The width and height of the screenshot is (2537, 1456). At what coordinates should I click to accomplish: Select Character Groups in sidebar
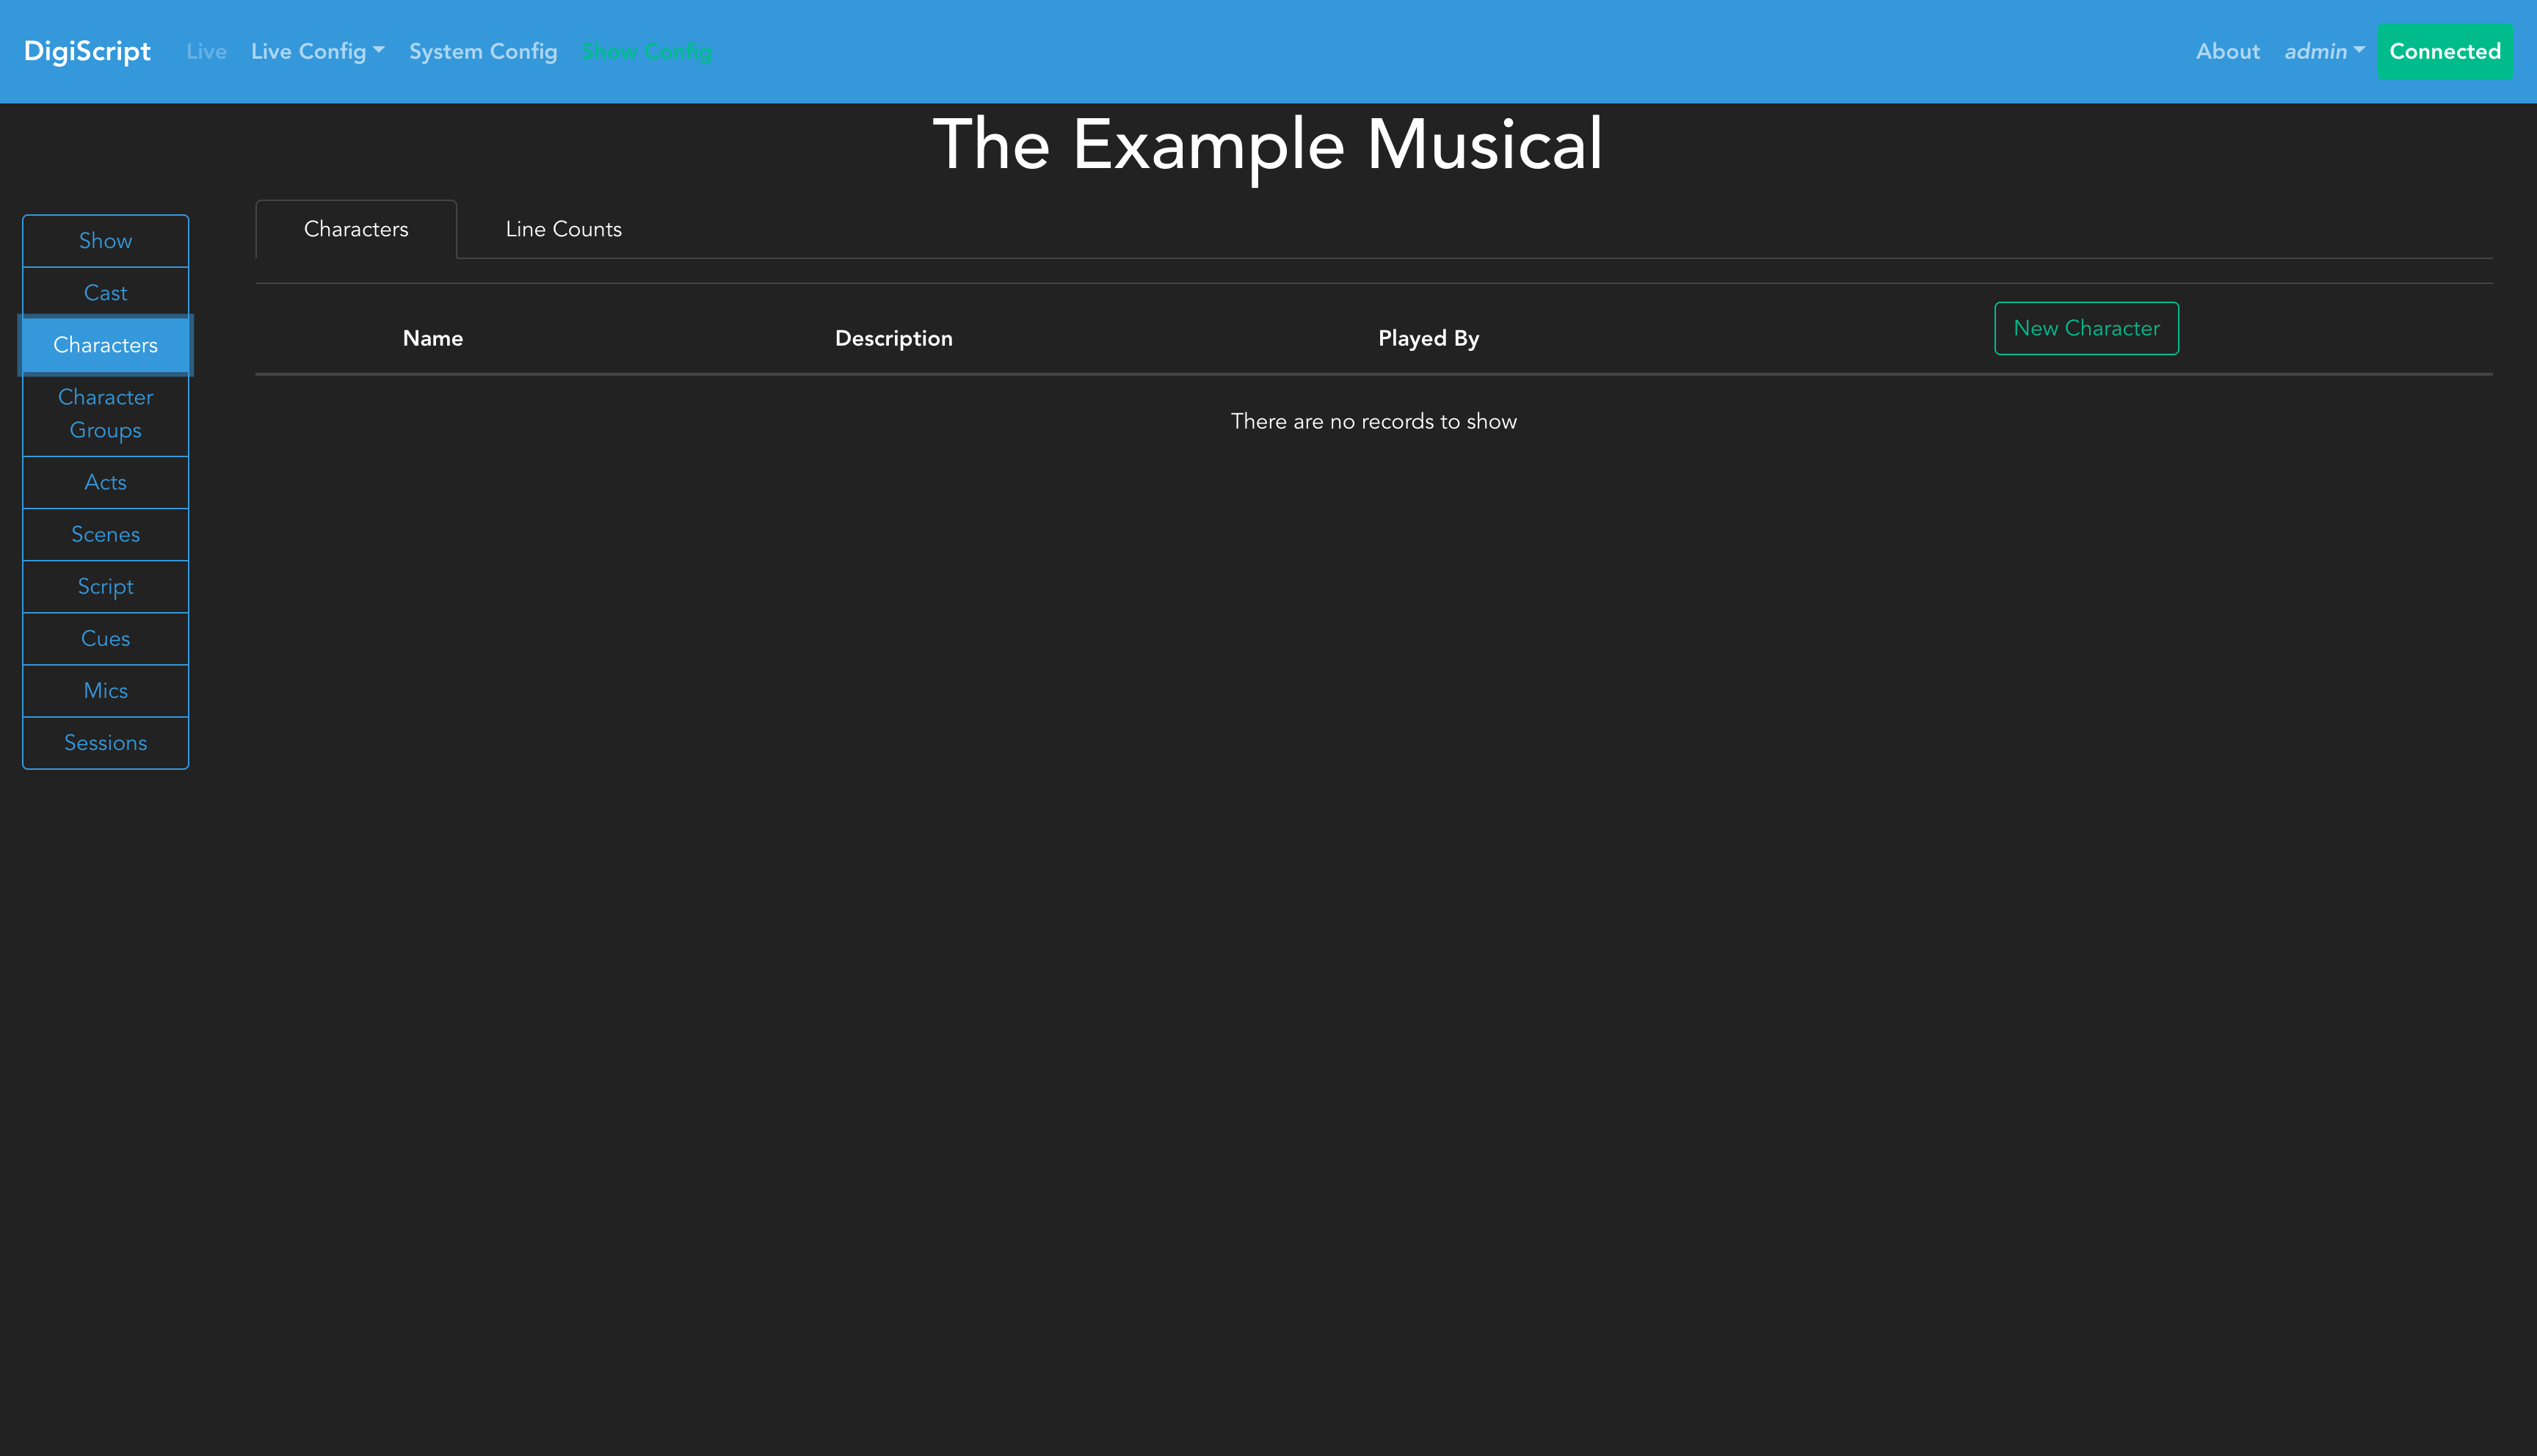coord(105,413)
